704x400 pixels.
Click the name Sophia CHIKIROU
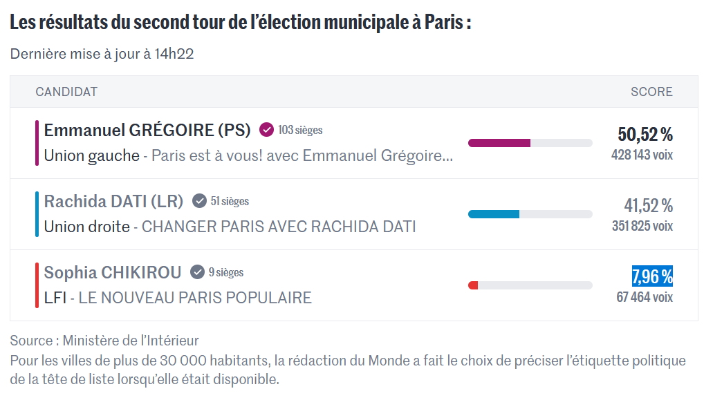[x=113, y=272]
